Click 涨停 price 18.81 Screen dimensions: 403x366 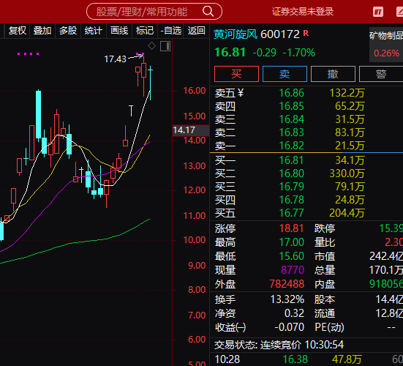(291, 228)
